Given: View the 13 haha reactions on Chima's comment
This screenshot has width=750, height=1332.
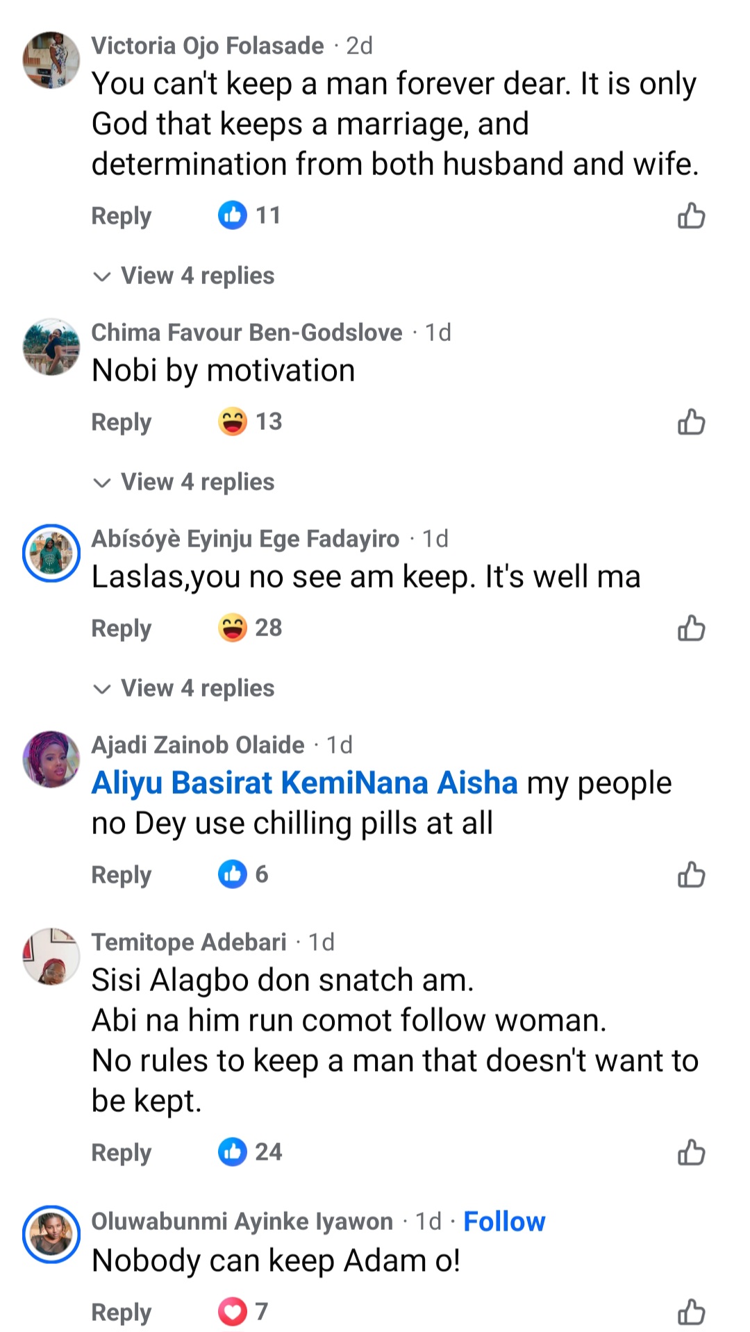Looking at the screenshot, I should click(249, 422).
